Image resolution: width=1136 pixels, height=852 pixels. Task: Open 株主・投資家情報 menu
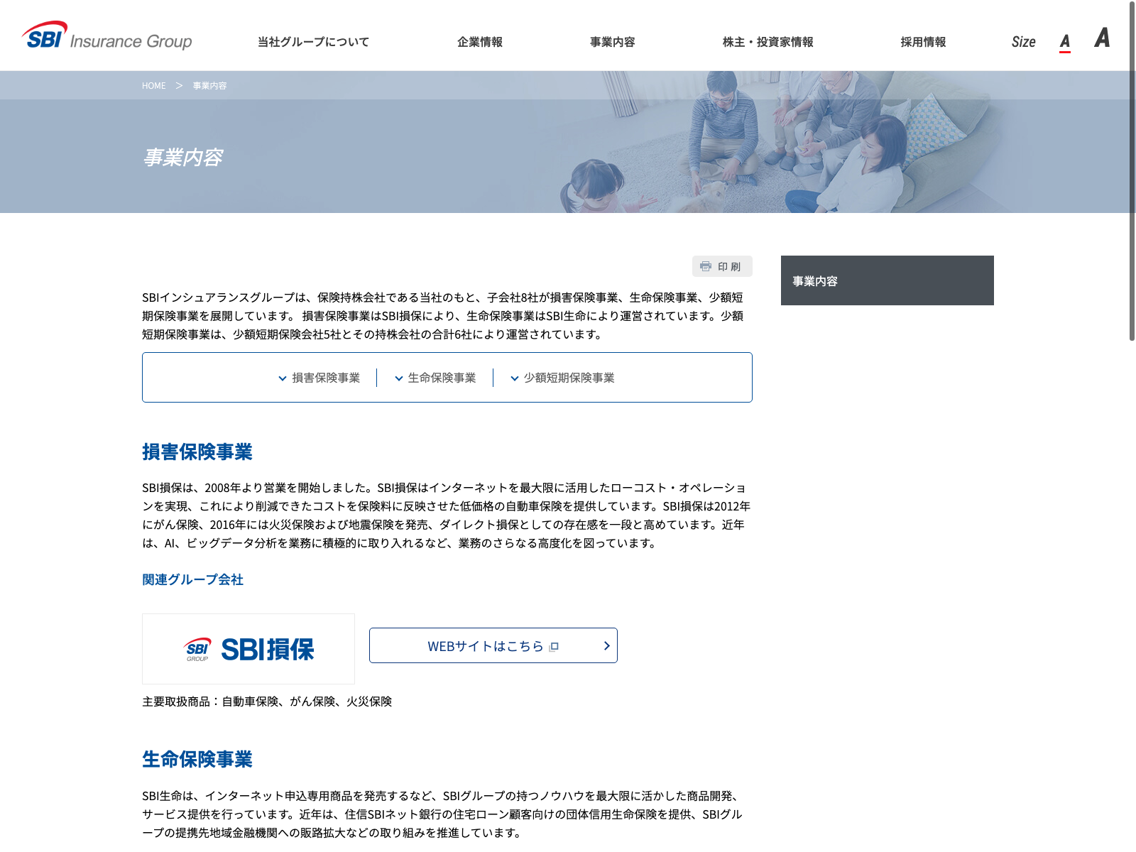tap(768, 42)
